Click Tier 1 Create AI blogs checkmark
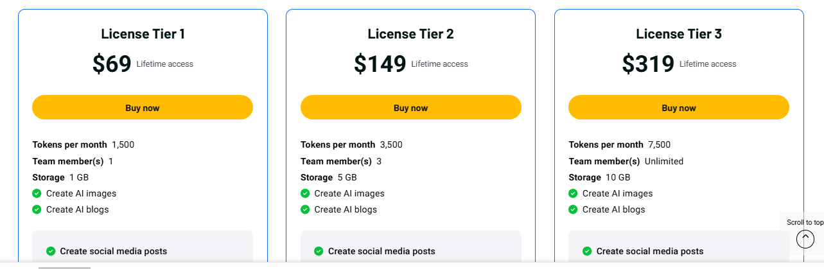Viewport: 824px width, 269px height. click(37, 209)
